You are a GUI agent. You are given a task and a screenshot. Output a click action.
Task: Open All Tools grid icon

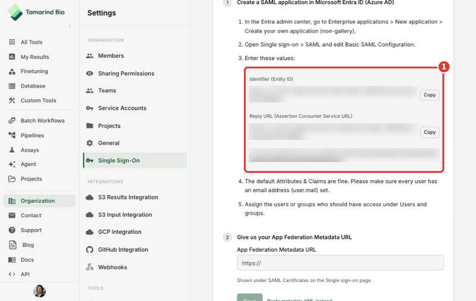coord(12,42)
